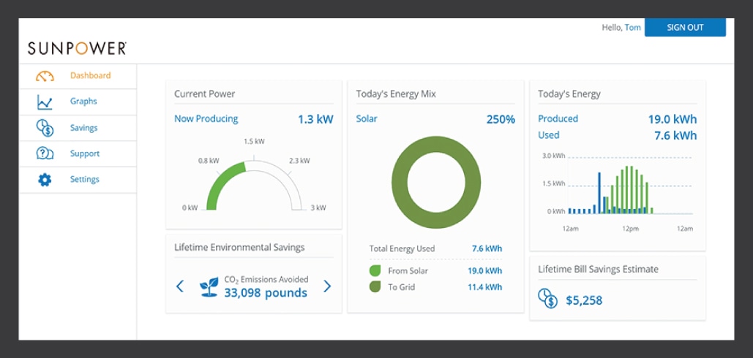Click the To Grid legend text
The width and height of the screenshot is (753, 358).
402,287
